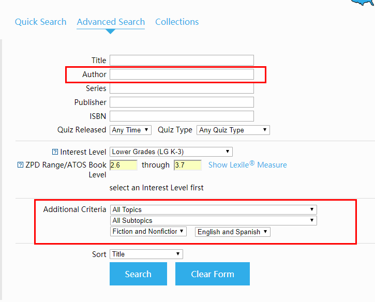375x302 pixels.
Task: Expand the Quiz Type dropdown
Action: 233,130
